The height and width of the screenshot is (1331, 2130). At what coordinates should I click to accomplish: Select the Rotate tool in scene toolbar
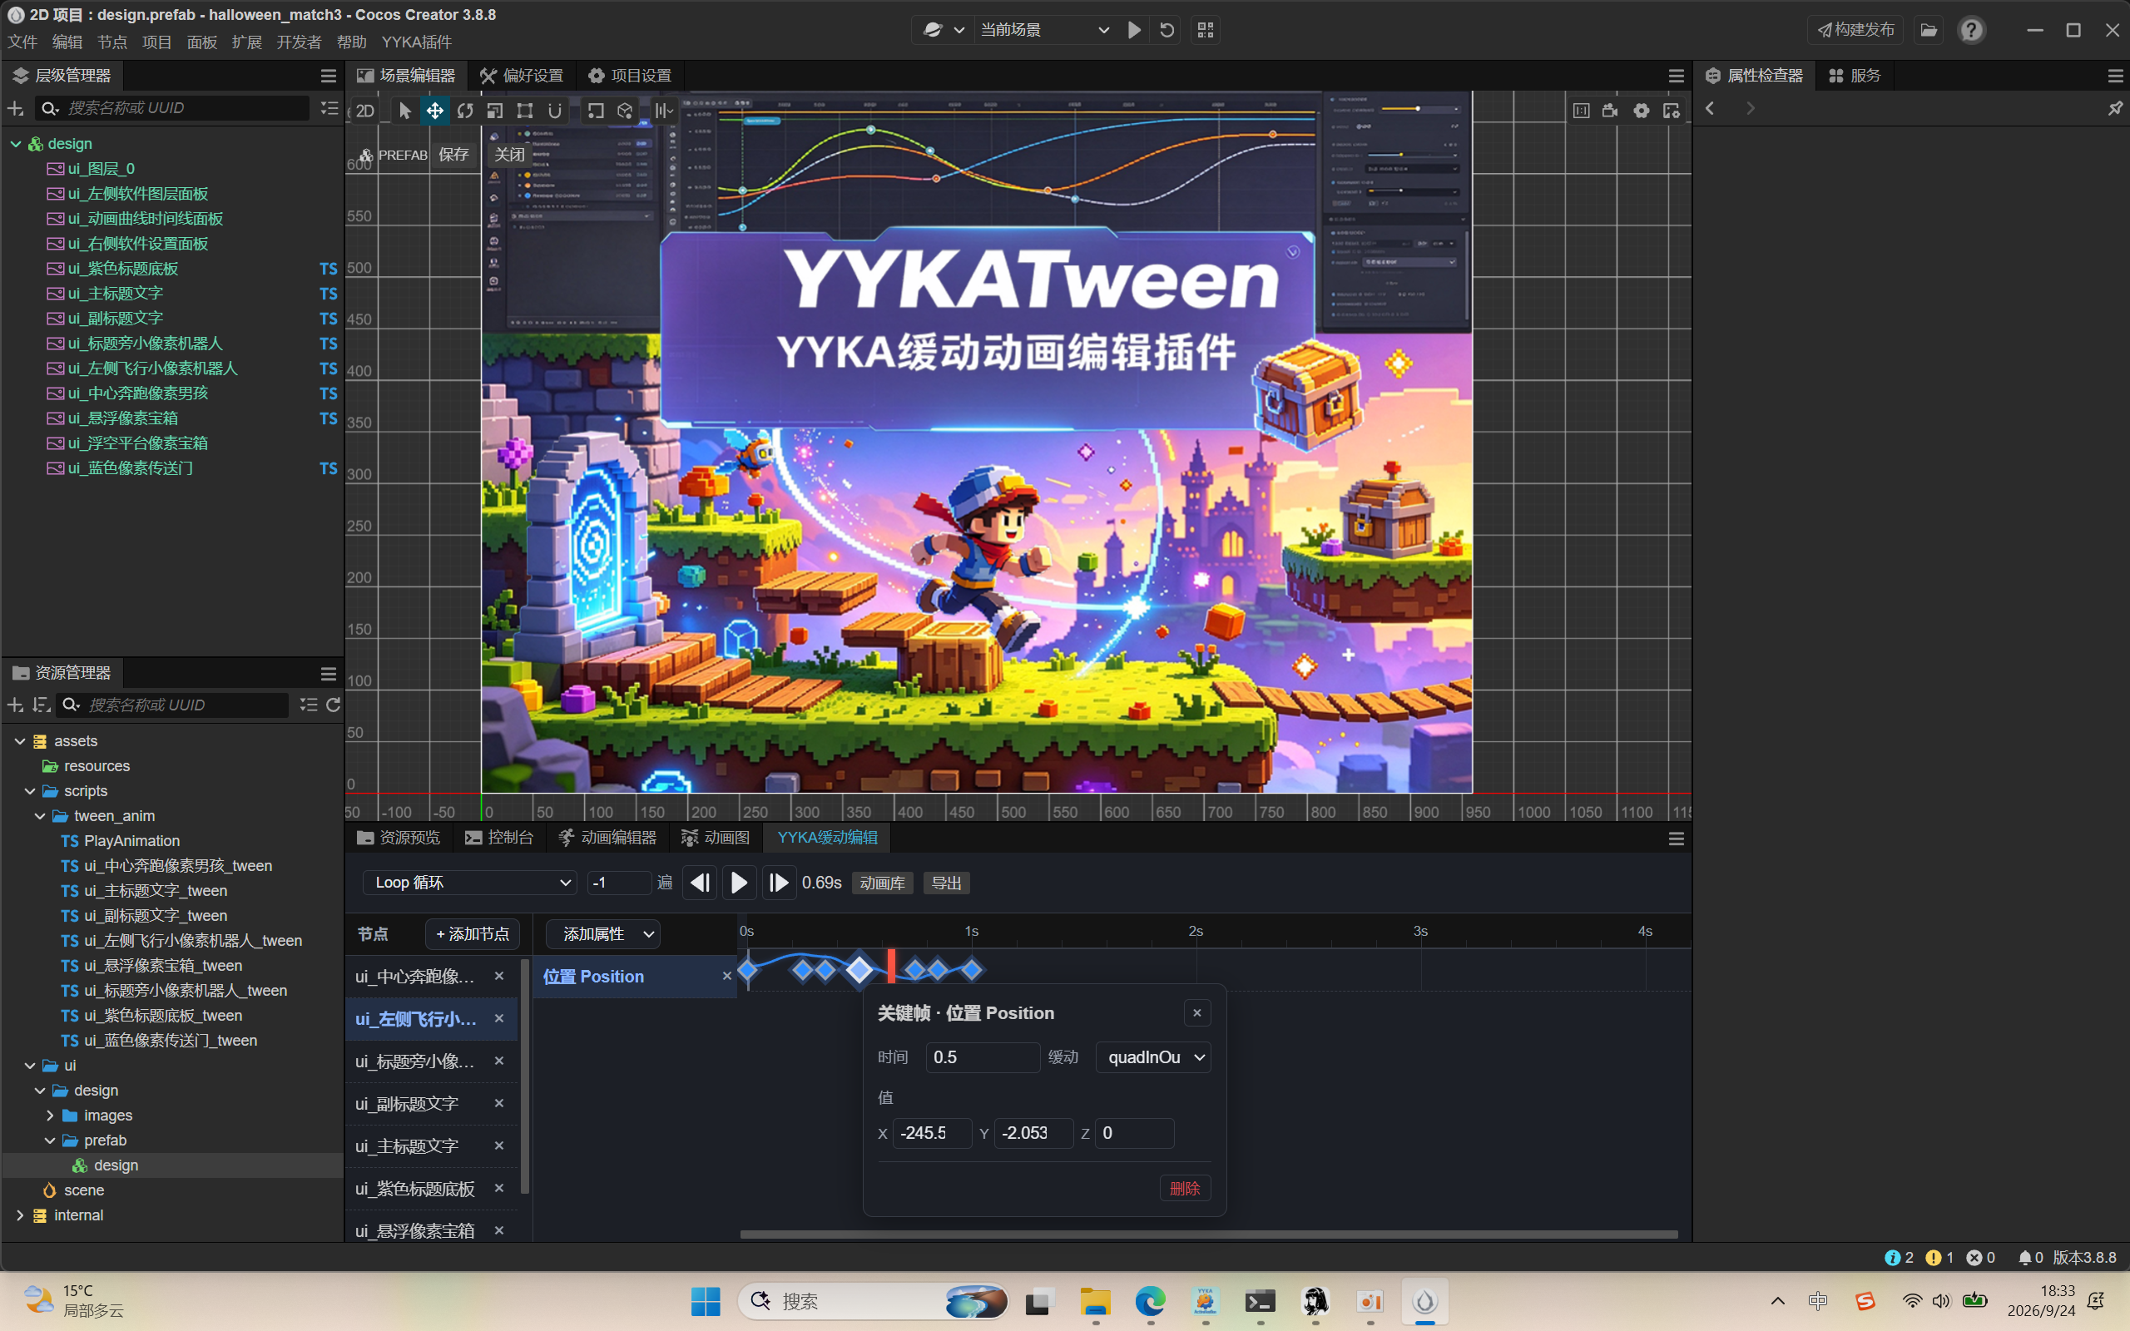click(x=465, y=111)
